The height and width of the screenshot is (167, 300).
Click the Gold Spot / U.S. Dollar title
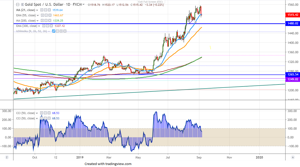(x=44, y=5)
